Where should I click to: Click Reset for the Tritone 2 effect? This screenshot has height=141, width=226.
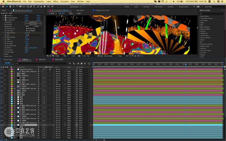coord(27,16)
